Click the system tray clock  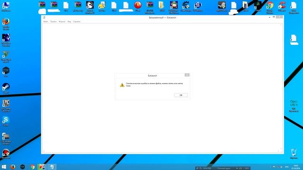pyautogui.click(x=296, y=167)
